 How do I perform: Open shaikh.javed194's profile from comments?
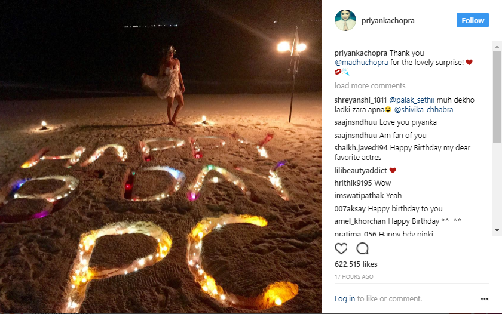coord(361,147)
